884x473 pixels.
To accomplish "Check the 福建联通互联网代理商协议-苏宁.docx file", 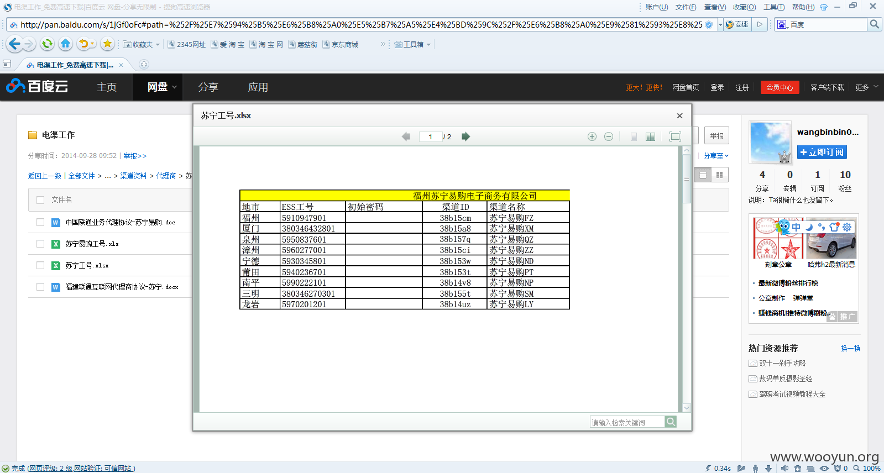I will point(40,287).
